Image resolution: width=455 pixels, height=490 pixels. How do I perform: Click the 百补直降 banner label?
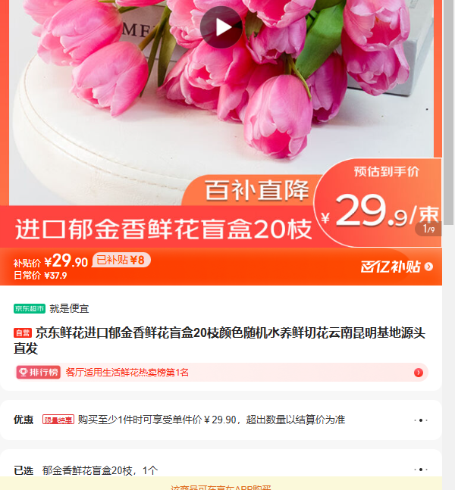click(256, 190)
